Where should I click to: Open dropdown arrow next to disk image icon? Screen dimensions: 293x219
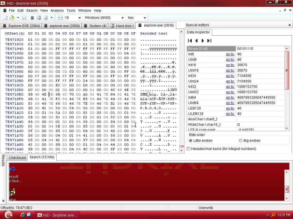click(x=52, y=18)
